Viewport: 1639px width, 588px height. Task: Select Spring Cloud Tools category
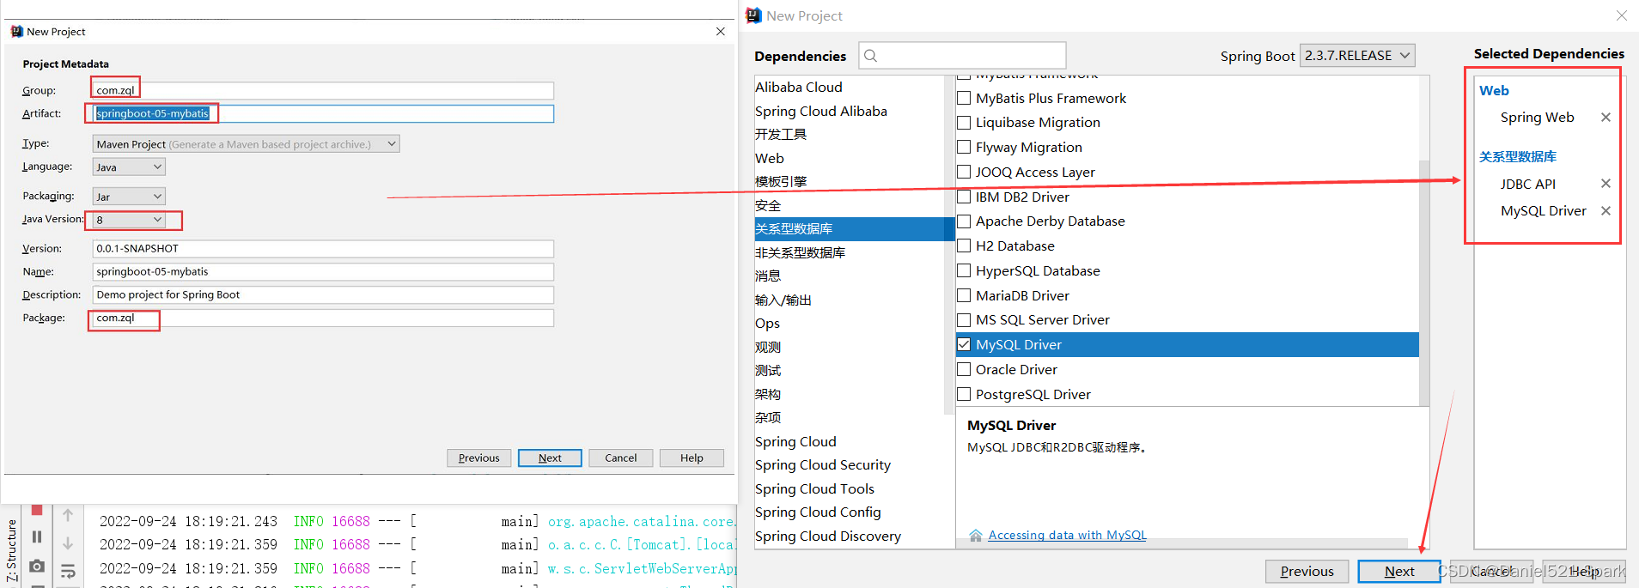(x=813, y=488)
